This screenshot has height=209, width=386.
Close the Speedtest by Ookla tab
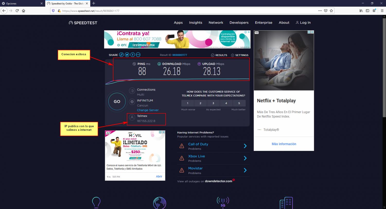pos(87,4)
